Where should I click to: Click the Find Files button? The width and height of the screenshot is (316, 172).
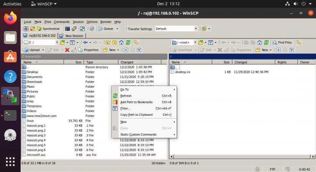pos(282,43)
